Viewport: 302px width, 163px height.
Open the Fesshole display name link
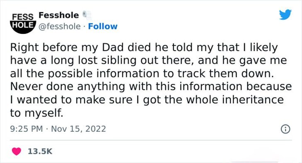pyautogui.click(x=59, y=15)
